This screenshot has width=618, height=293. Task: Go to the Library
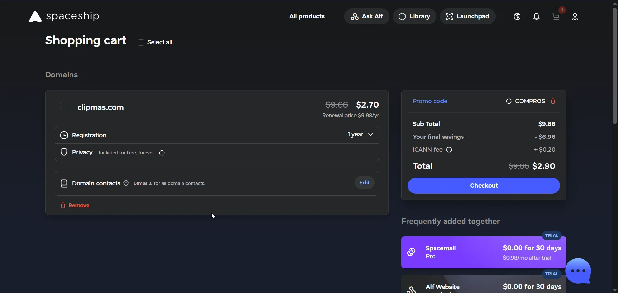(414, 16)
